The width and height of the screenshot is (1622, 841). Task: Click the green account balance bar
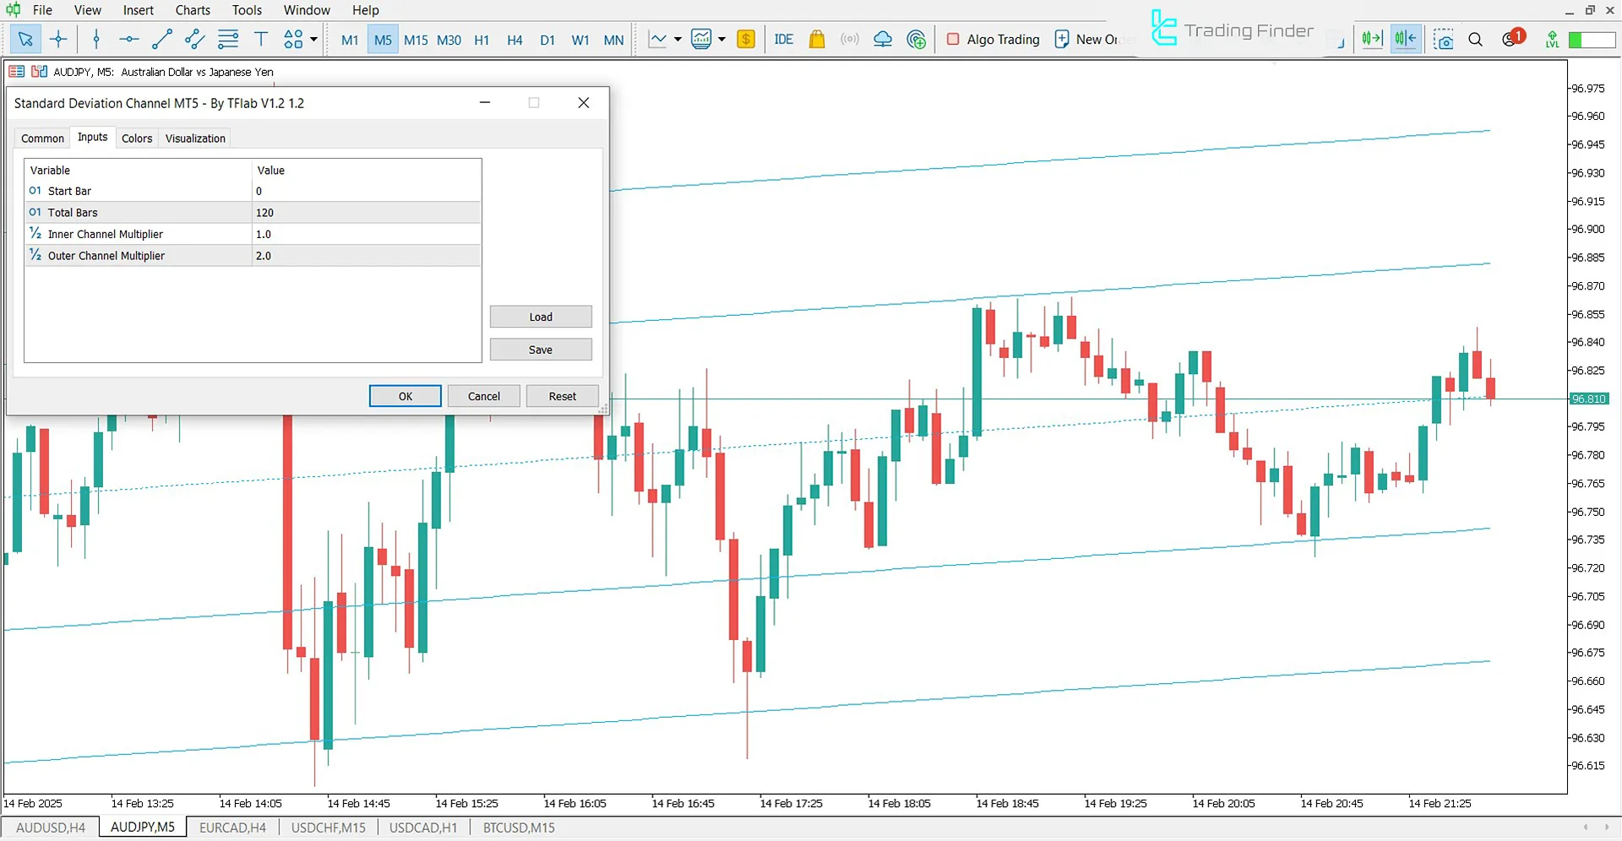tap(1590, 39)
